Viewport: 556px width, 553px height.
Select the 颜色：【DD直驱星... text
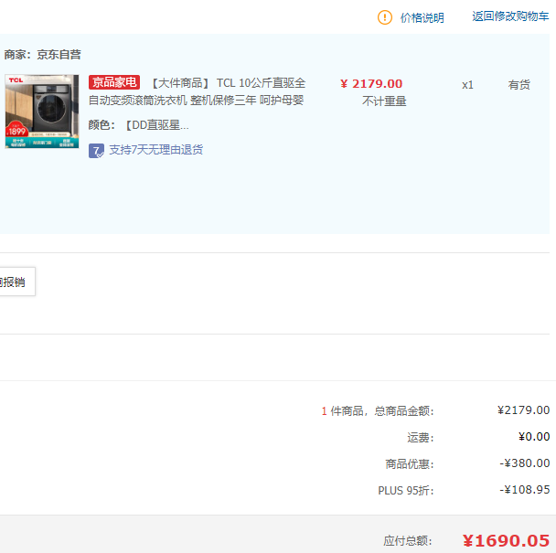tap(138, 125)
